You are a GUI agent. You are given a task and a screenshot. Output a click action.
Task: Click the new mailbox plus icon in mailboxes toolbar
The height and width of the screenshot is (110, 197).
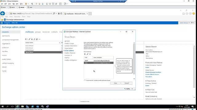26,39
